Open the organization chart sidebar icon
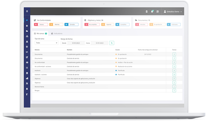This screenshot has height=121, width=206. (x=27, y=36)
